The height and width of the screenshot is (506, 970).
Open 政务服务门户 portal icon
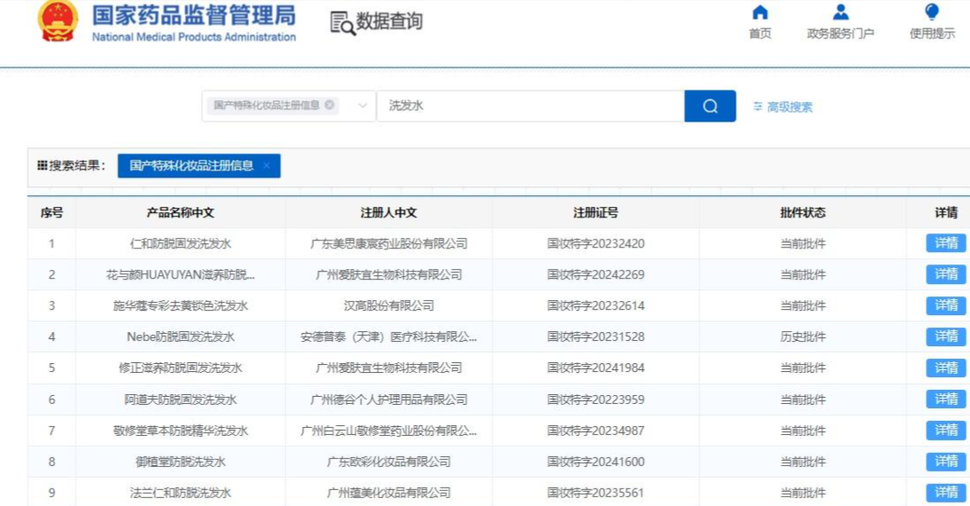coord(840,12)
